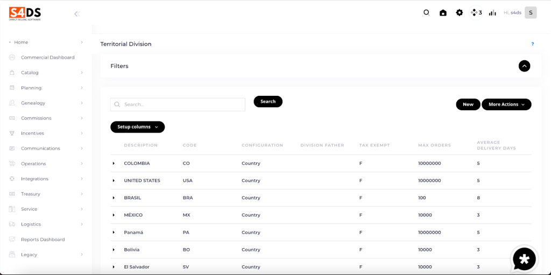Click the bar chart statistics icon

(x=492, y=13)
